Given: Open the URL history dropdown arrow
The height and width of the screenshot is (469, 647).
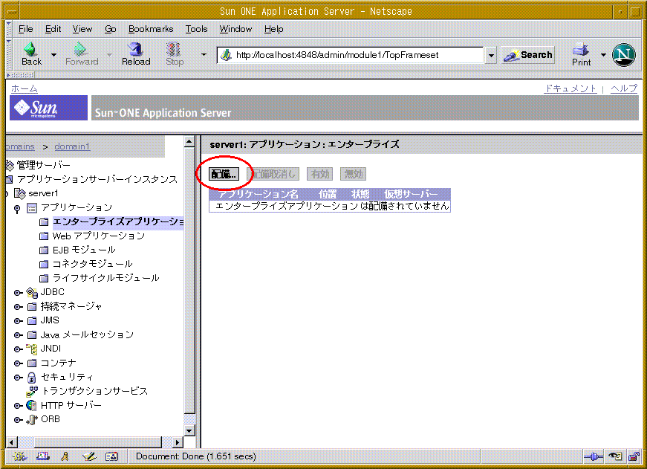Looking at the screenshot, I should point(490,55).
